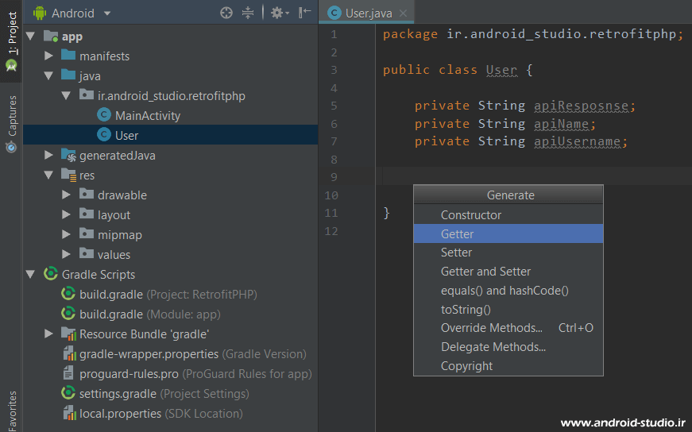Viewport: 692px width, 432px height.
Task: Click the res folder icon
Action: [x=68, y=175]
